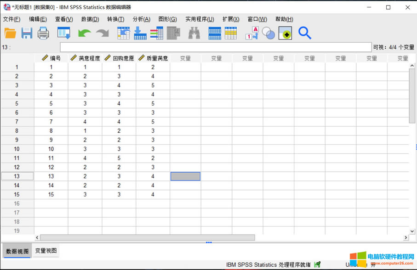Open the 转换 menu
The width and height of the screenshot is (417, 270).
pyautogui.click(x=114, y=19)
